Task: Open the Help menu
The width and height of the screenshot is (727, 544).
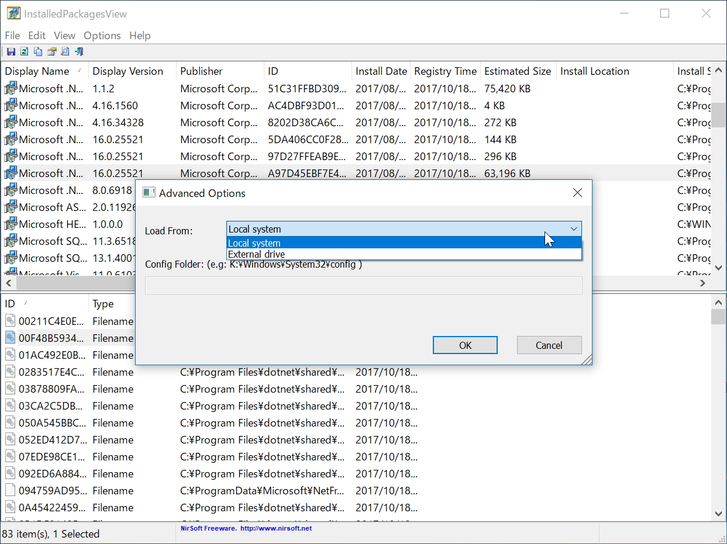Action: (x=140, y=36)
